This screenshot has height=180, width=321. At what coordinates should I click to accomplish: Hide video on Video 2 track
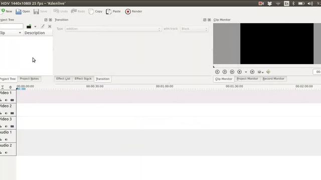pos(12,113)
